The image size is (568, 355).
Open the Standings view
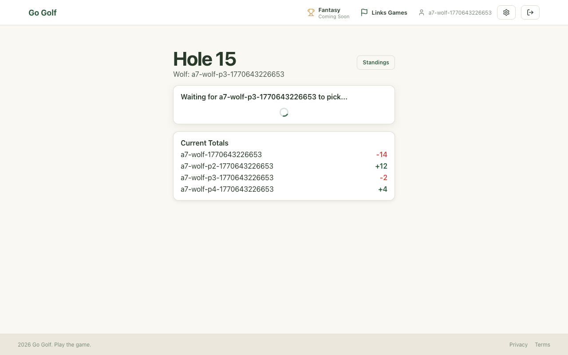point(376,63)
